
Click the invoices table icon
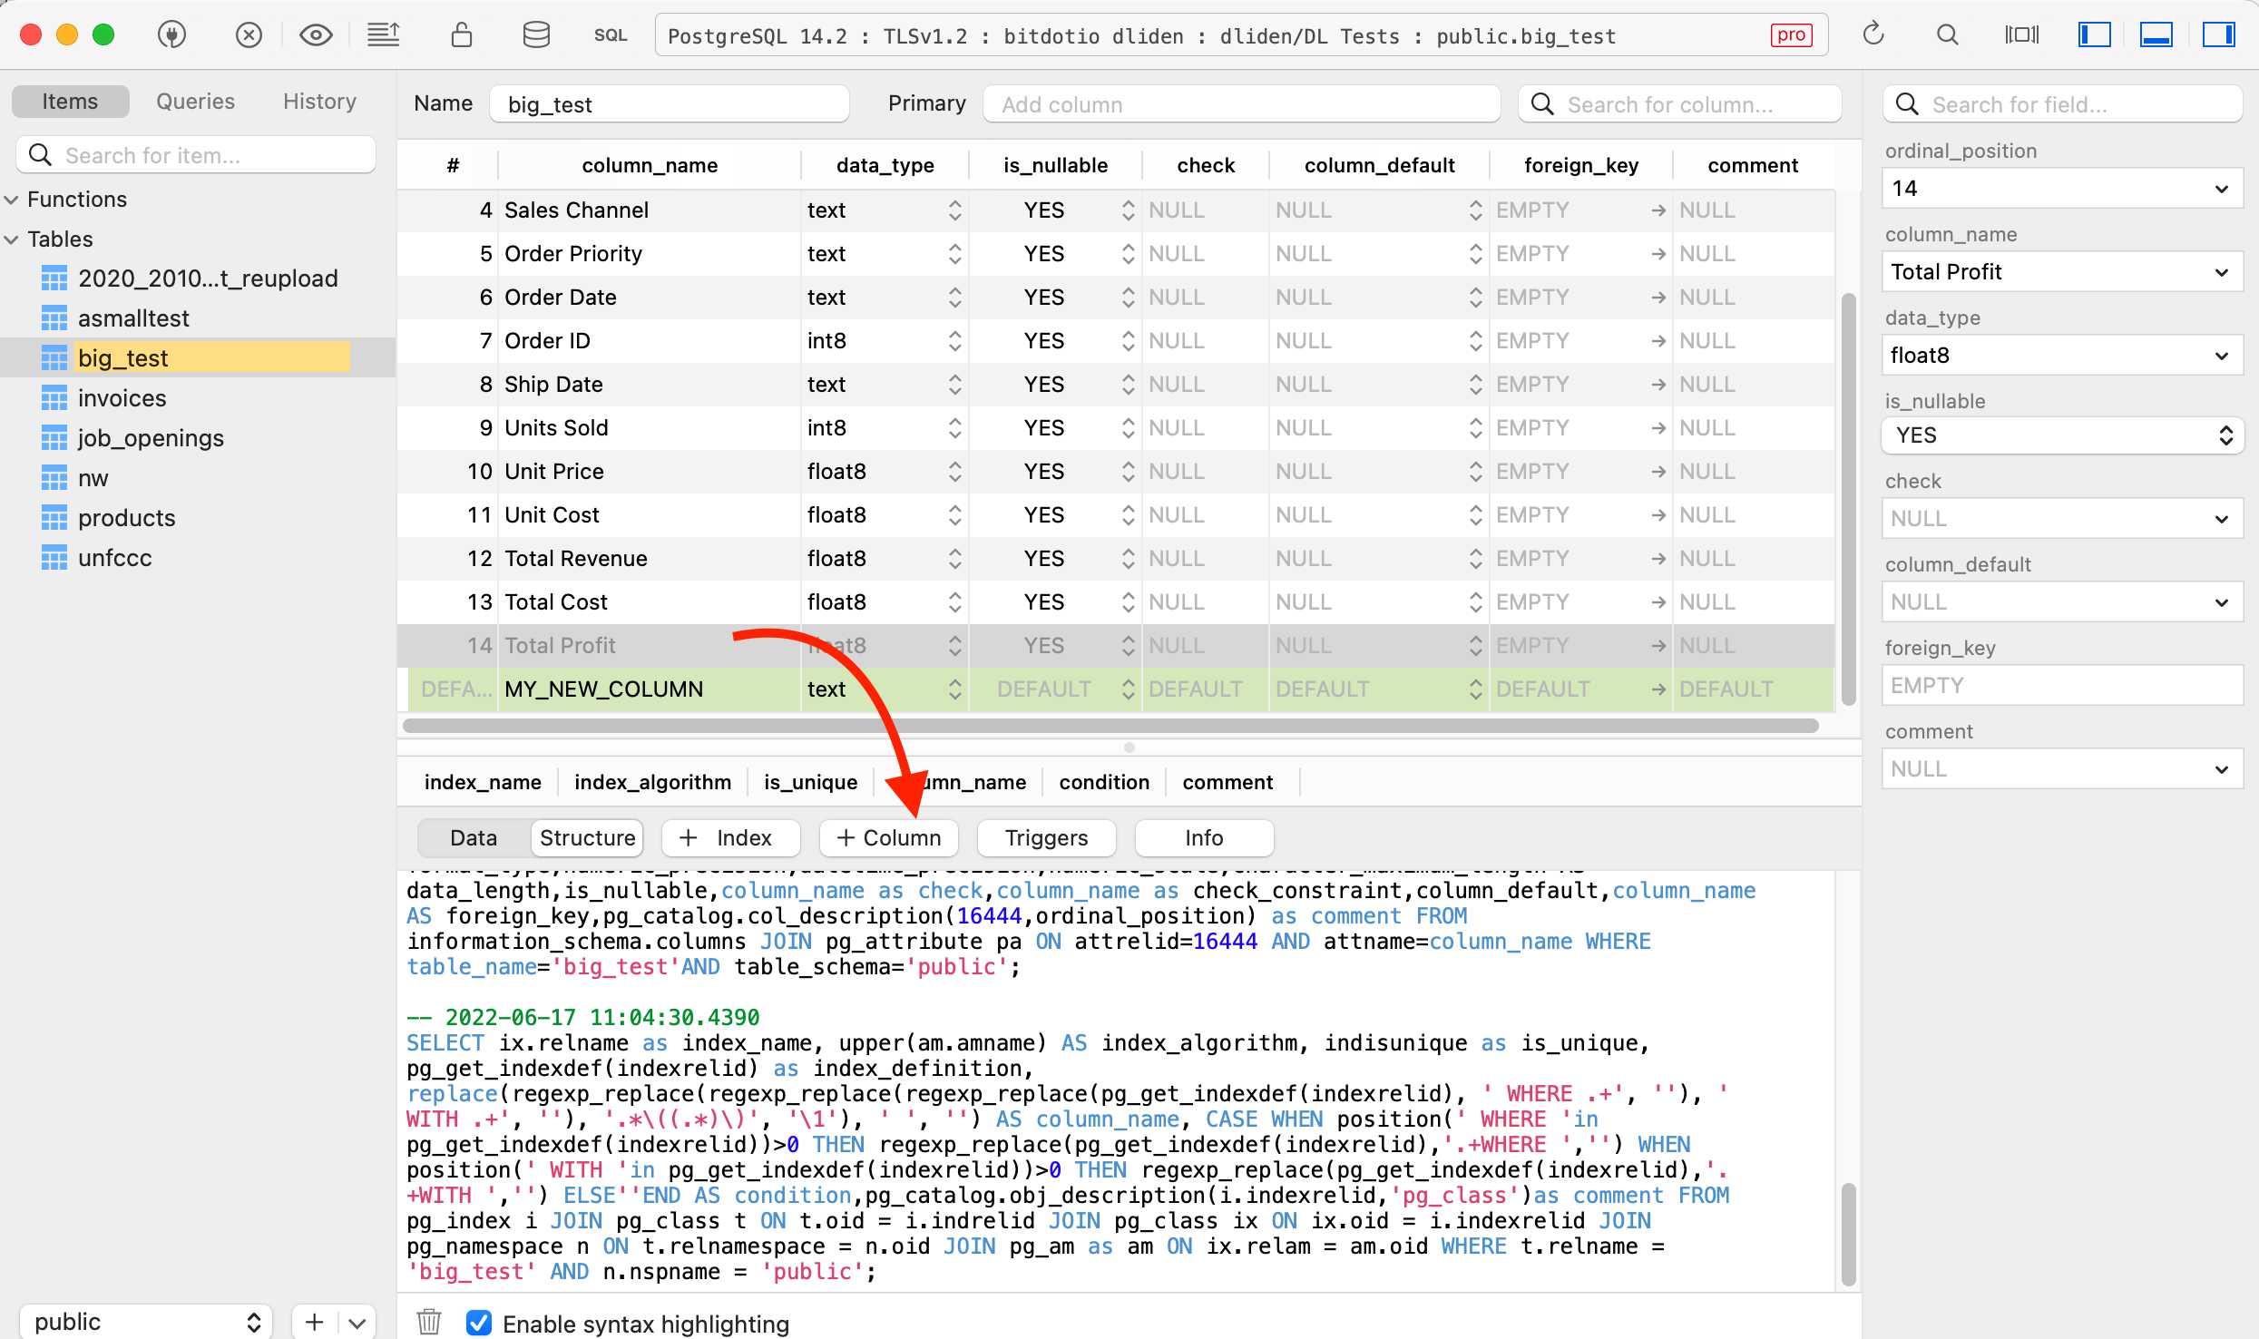54,398
